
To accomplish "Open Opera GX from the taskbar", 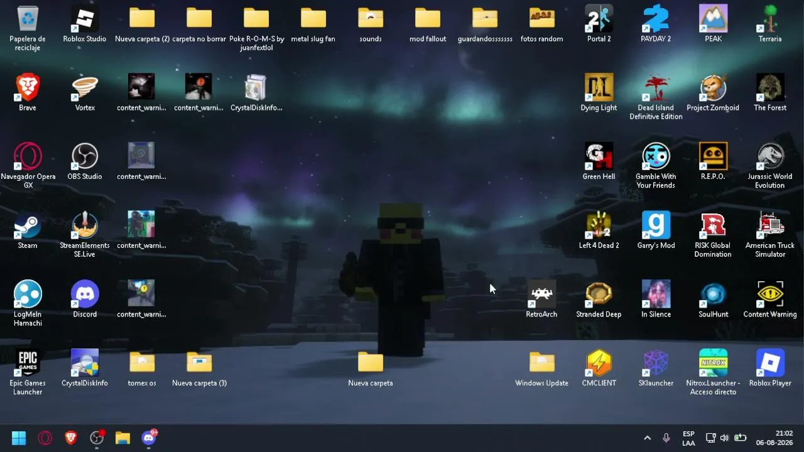I will click(45, 438).
